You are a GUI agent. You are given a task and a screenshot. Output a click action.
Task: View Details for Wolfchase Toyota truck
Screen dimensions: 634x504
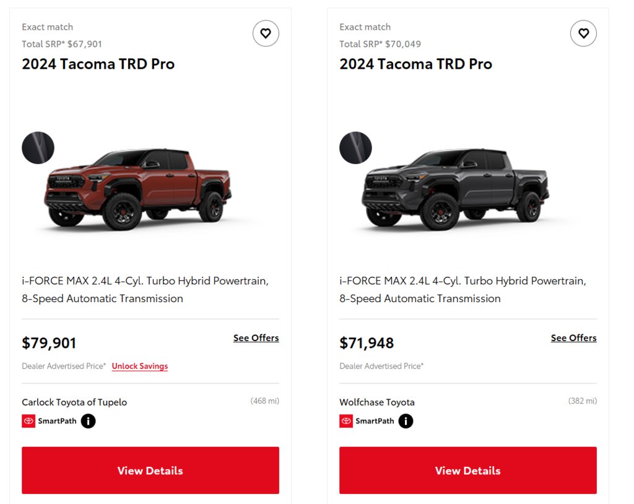(468, 471)
